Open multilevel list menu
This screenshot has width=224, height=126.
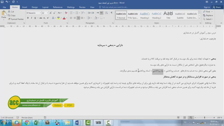(x=83, y=13)
